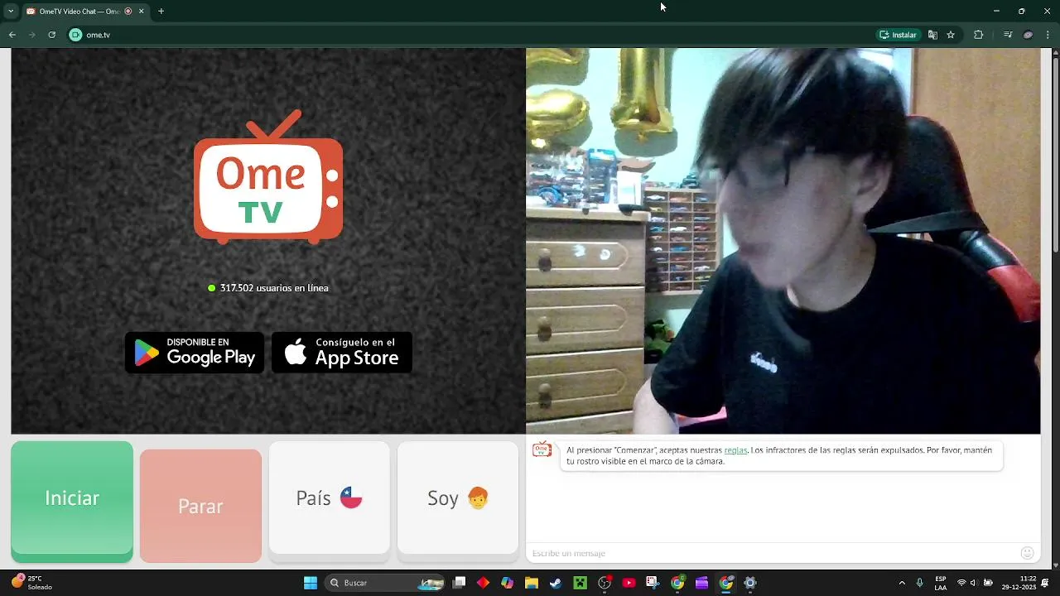Screen dimensions: 1060x596
Task: Reload the ome.tv page
Action: [x=51, y=35]
